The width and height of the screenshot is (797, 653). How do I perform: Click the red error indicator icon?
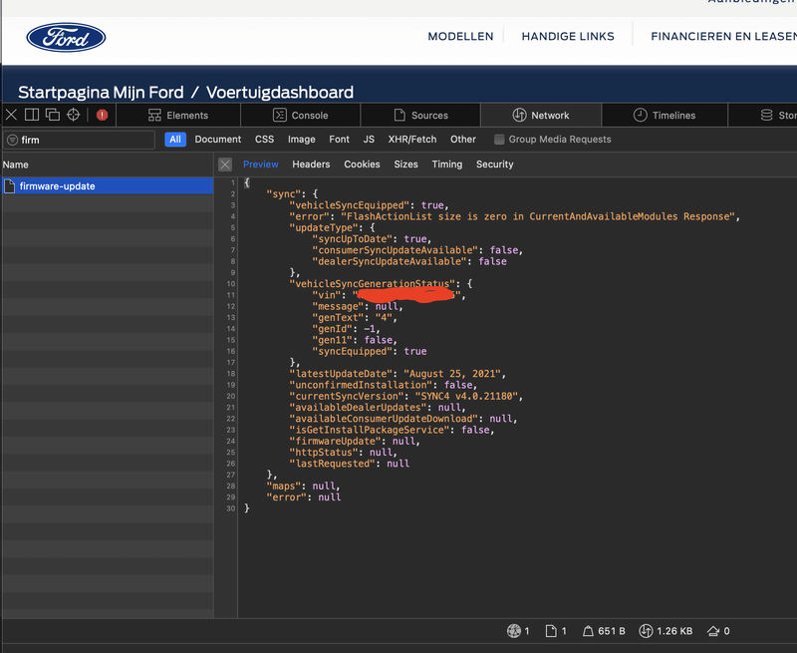click(102, 115)
